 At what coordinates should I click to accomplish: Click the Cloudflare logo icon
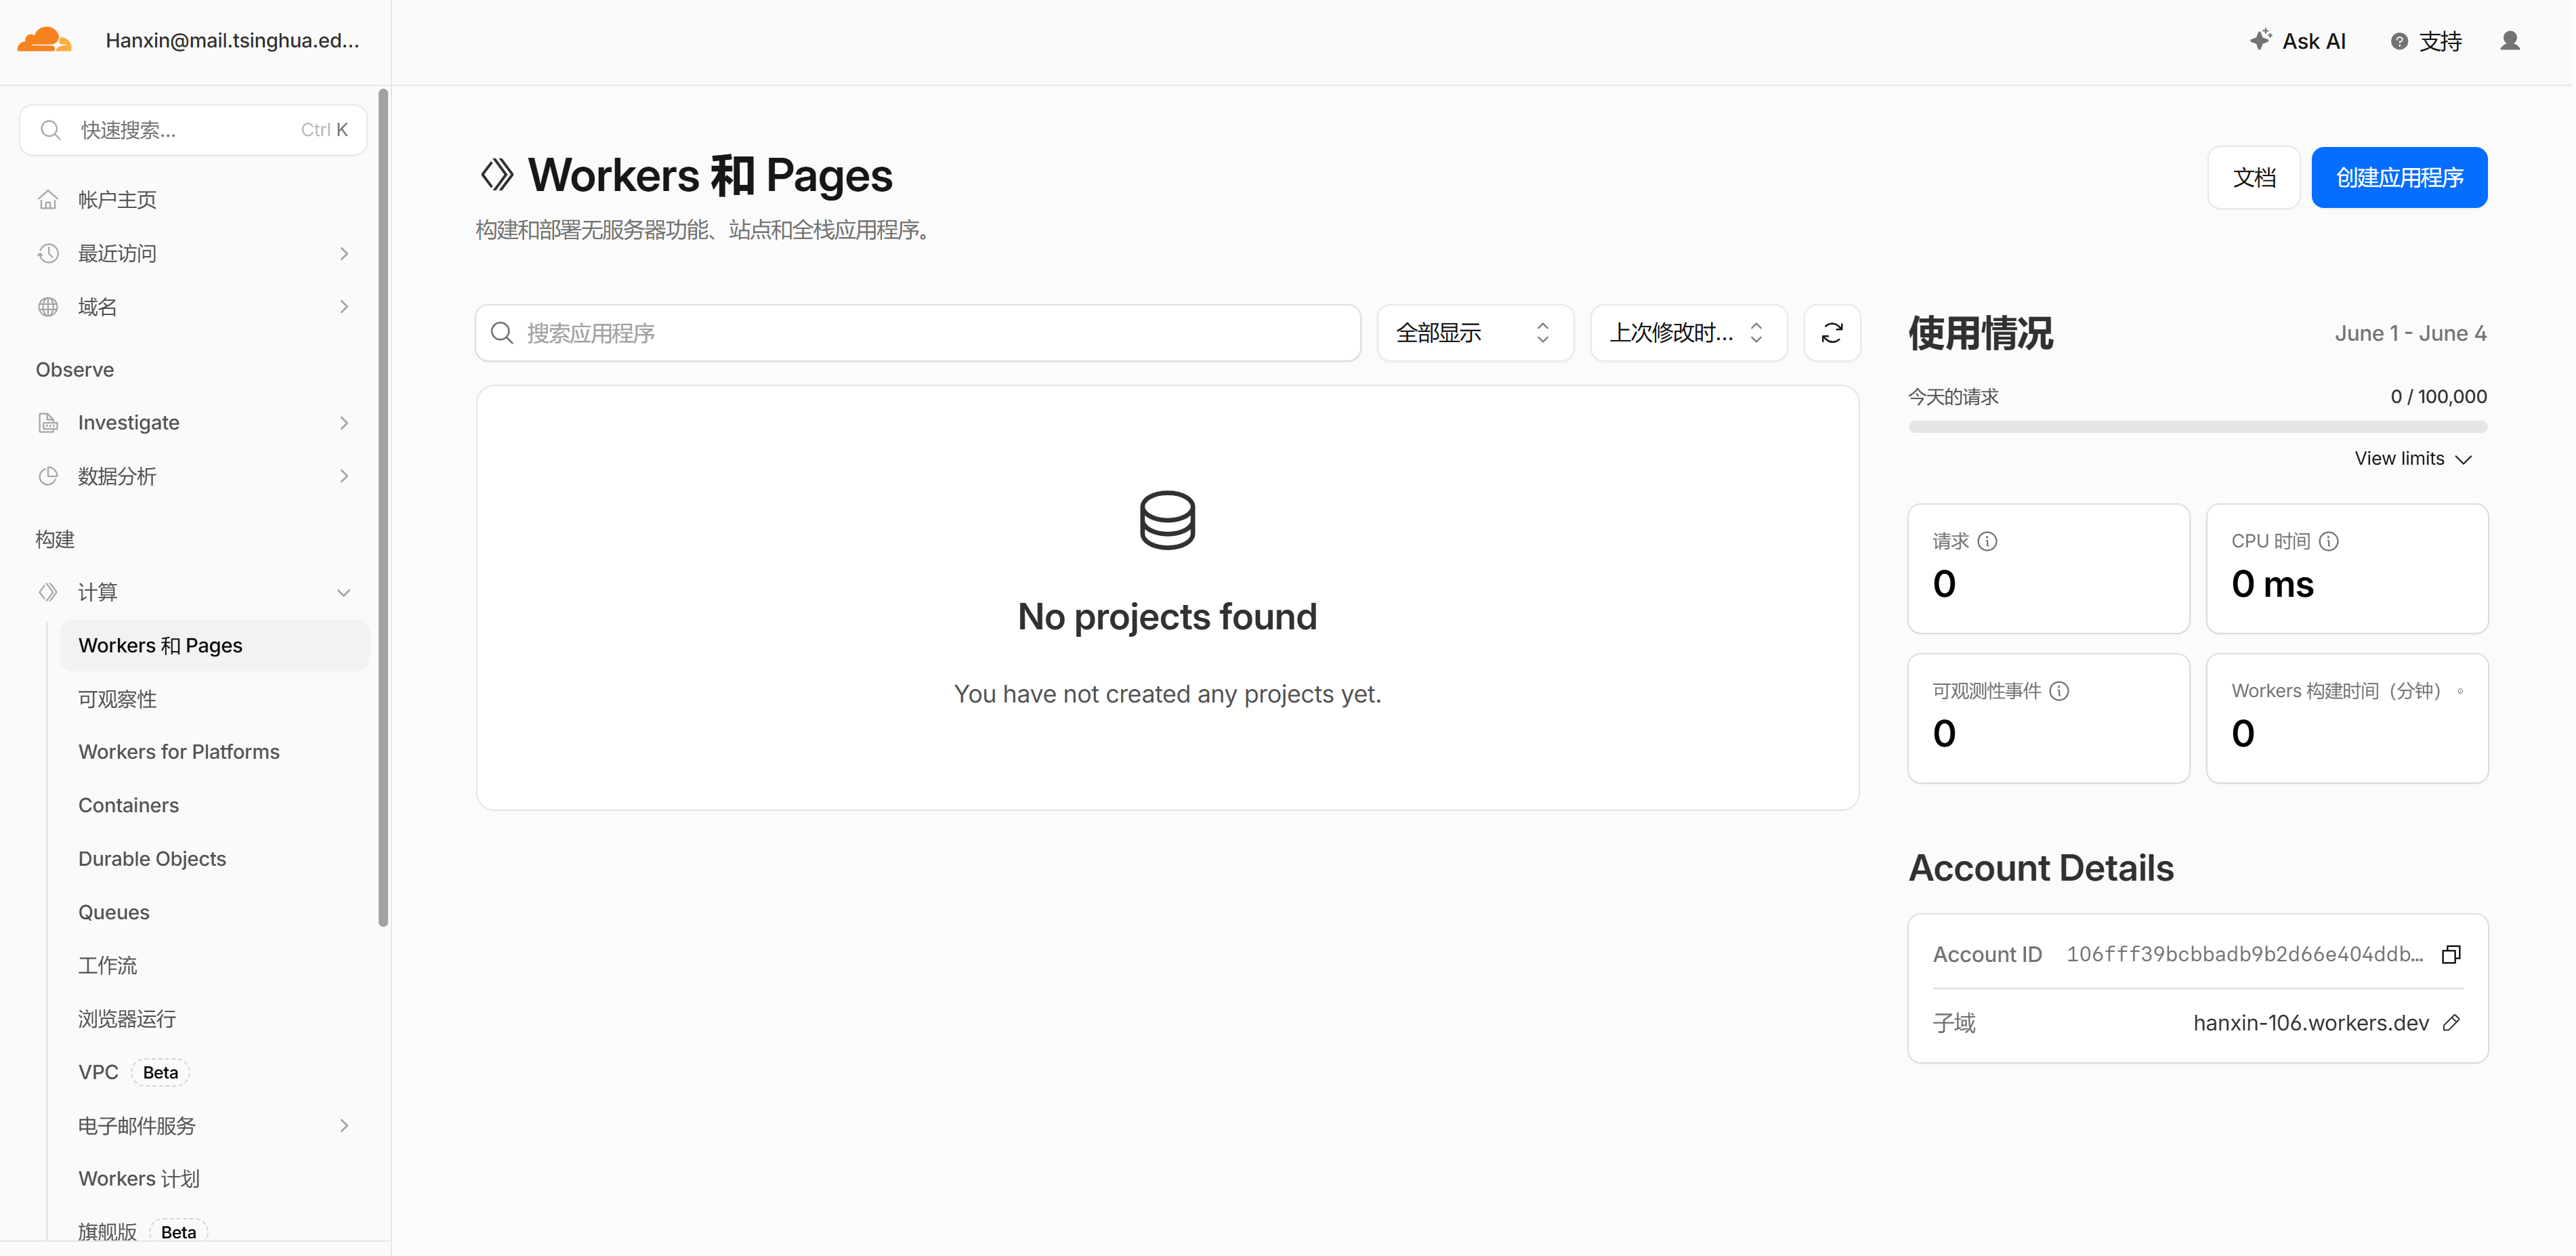pyautogui.click(x=45, y=41)
